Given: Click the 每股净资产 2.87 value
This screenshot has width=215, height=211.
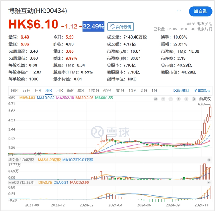Looking at the screenshot, I should point(37,72).
